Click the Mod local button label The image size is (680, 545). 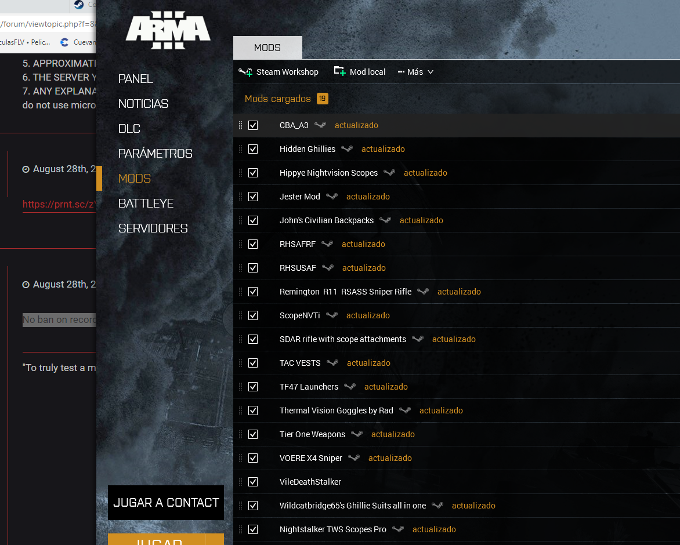pyautogui.click(x=367, y=72)
